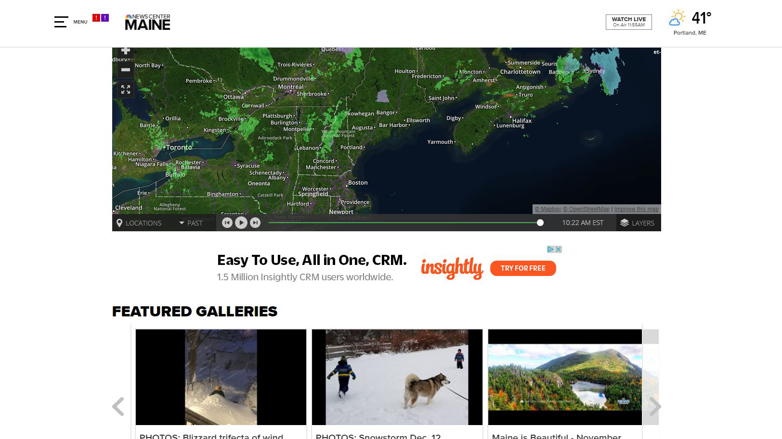Screen dimensions: 782x439
Task: Click the Watch Live button
Action: (x=629, y=22)
